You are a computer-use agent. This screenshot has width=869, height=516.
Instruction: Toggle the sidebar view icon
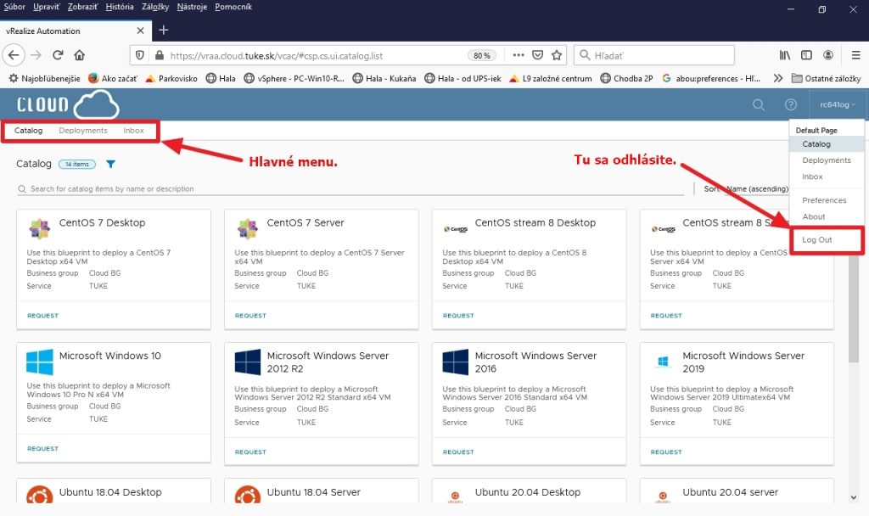pos(806,55)
